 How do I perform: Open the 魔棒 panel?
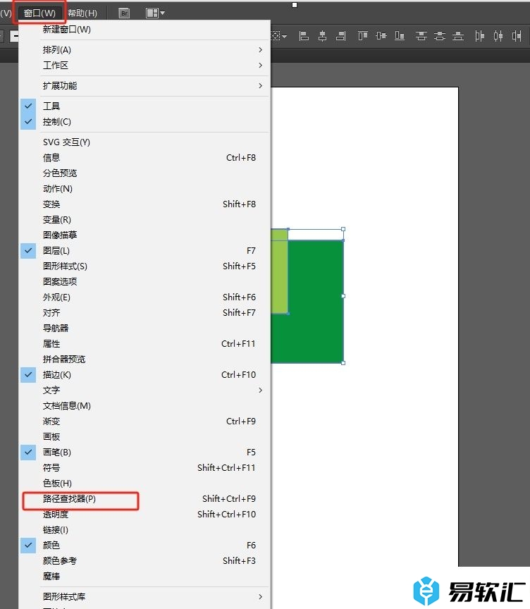pos(144,577)
